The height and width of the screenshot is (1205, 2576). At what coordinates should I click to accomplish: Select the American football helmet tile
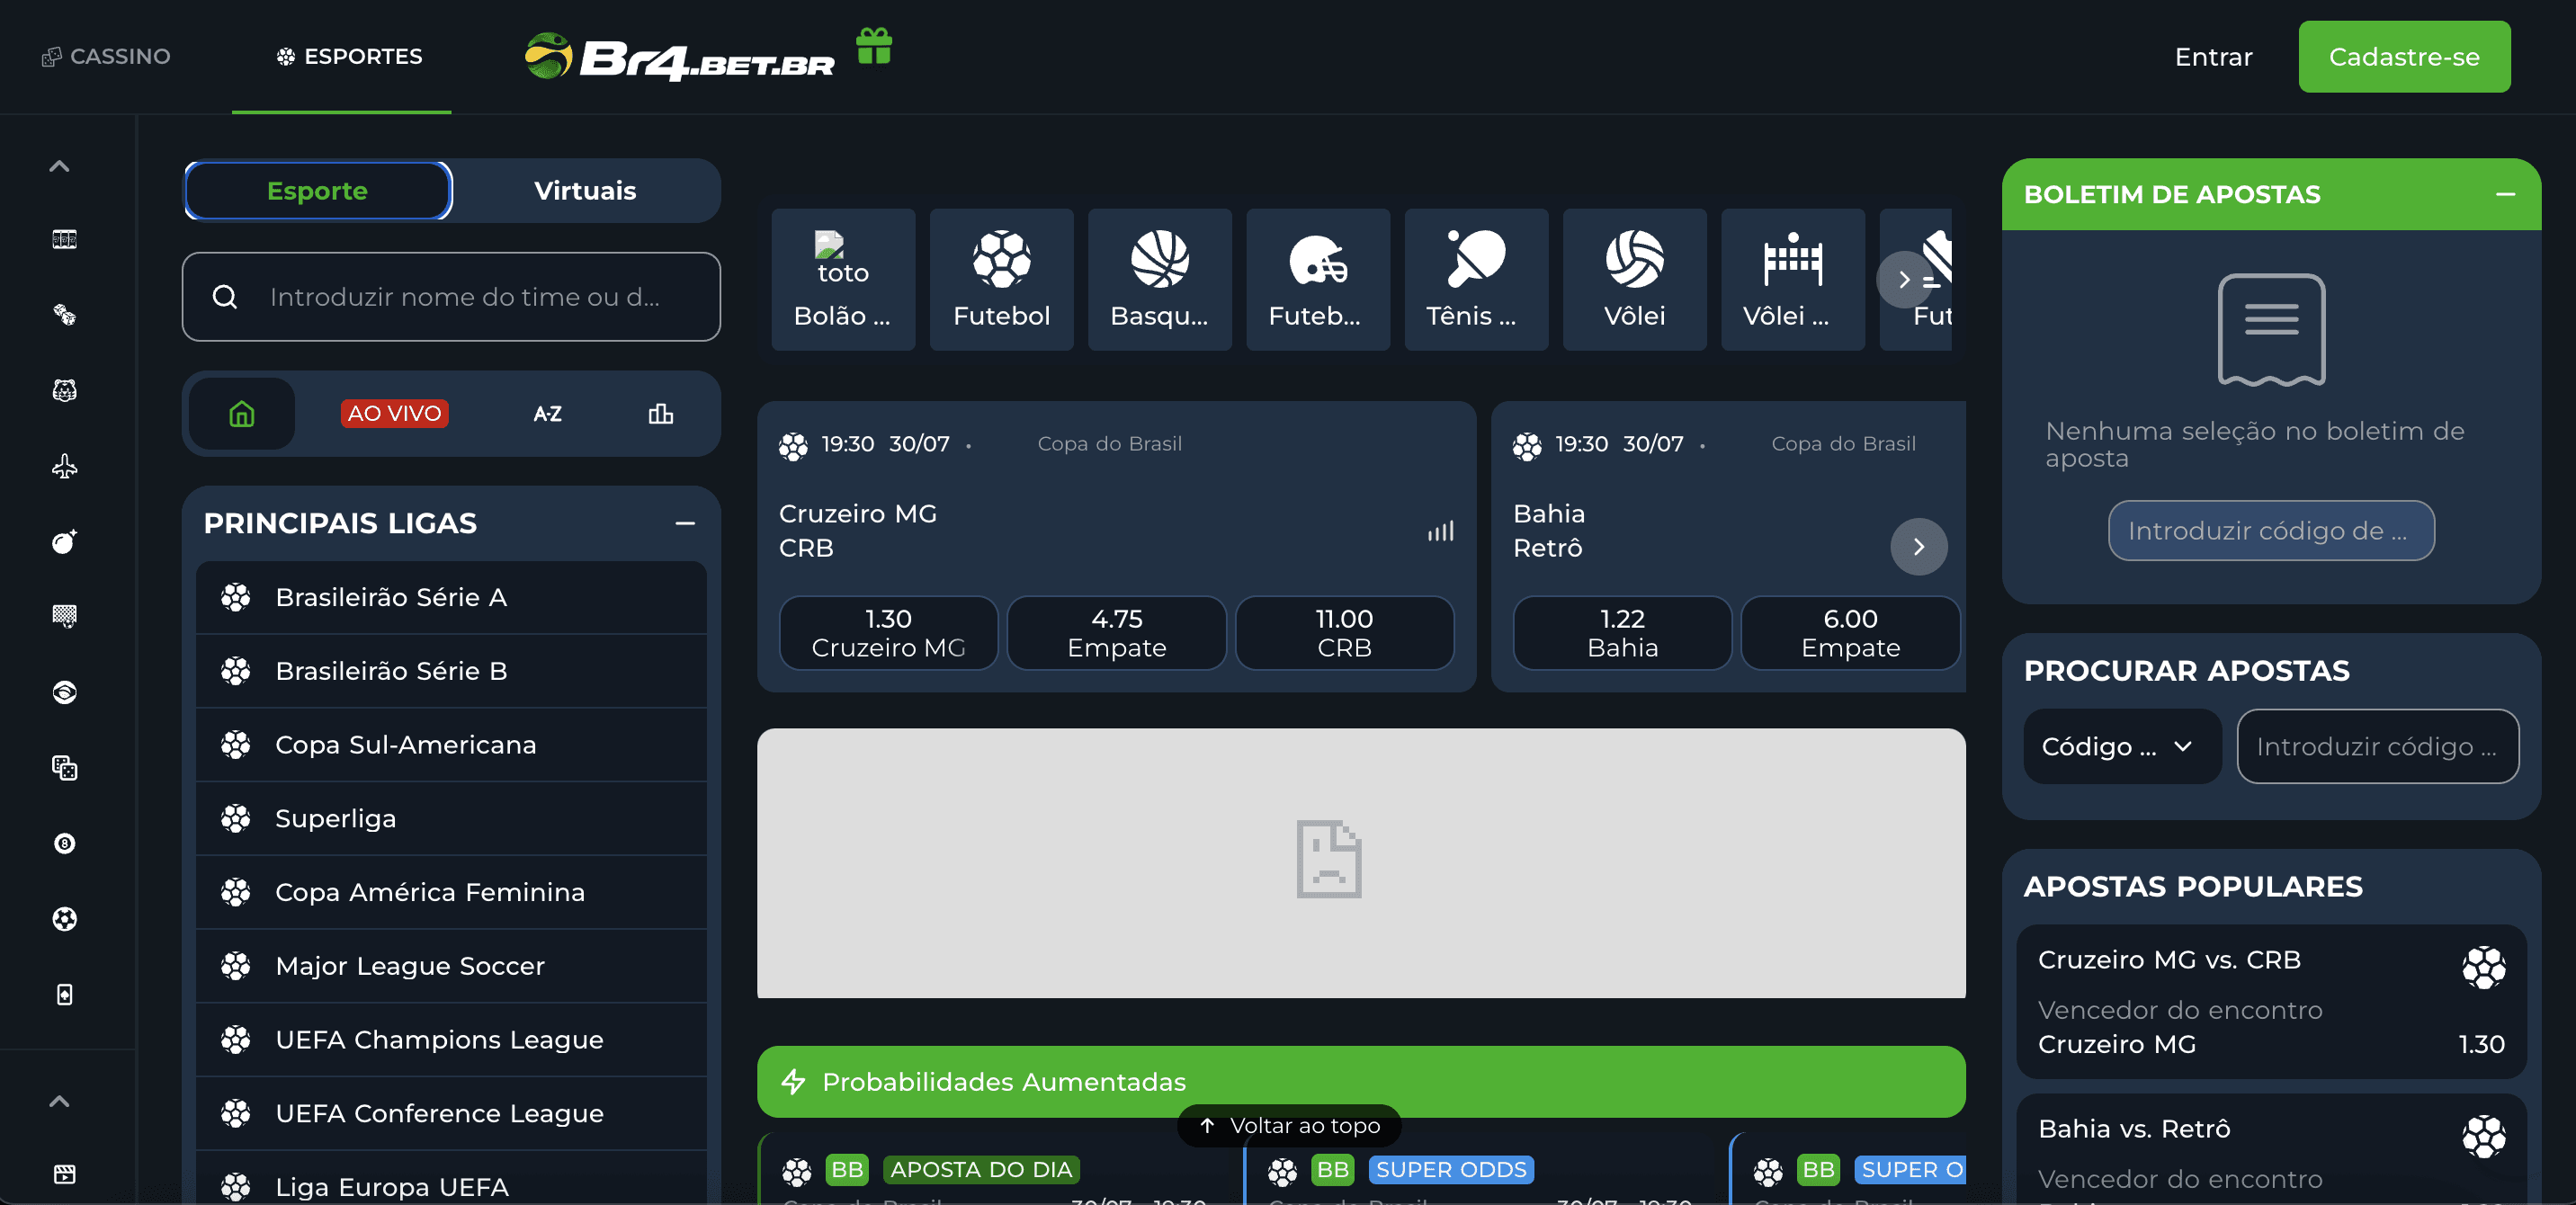click(x=1318, y=279)
